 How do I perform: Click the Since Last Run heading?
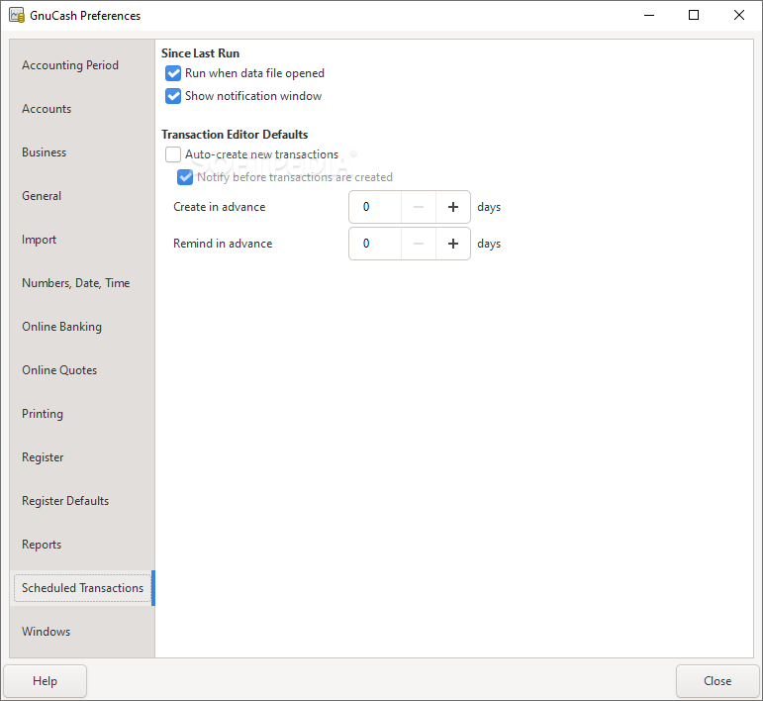click(x=200, y=53)
